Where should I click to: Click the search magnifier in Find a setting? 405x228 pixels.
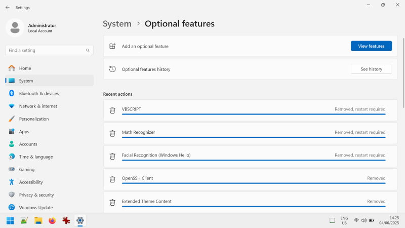tap(88, 51)
